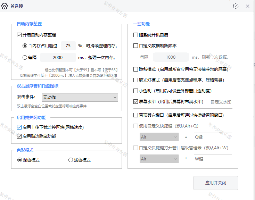
Task: Toggle 启用贴边隐藏功能 checkbox
Action: [x=19, y=136]
